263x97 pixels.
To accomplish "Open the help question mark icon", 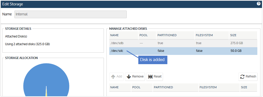I will [x=258, y=4].
